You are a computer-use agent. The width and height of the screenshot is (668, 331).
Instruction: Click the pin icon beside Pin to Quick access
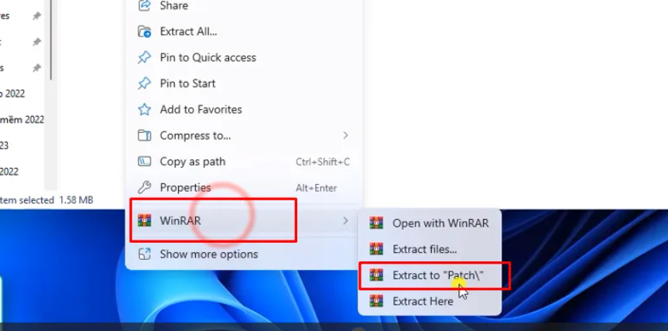pos(145,57)
